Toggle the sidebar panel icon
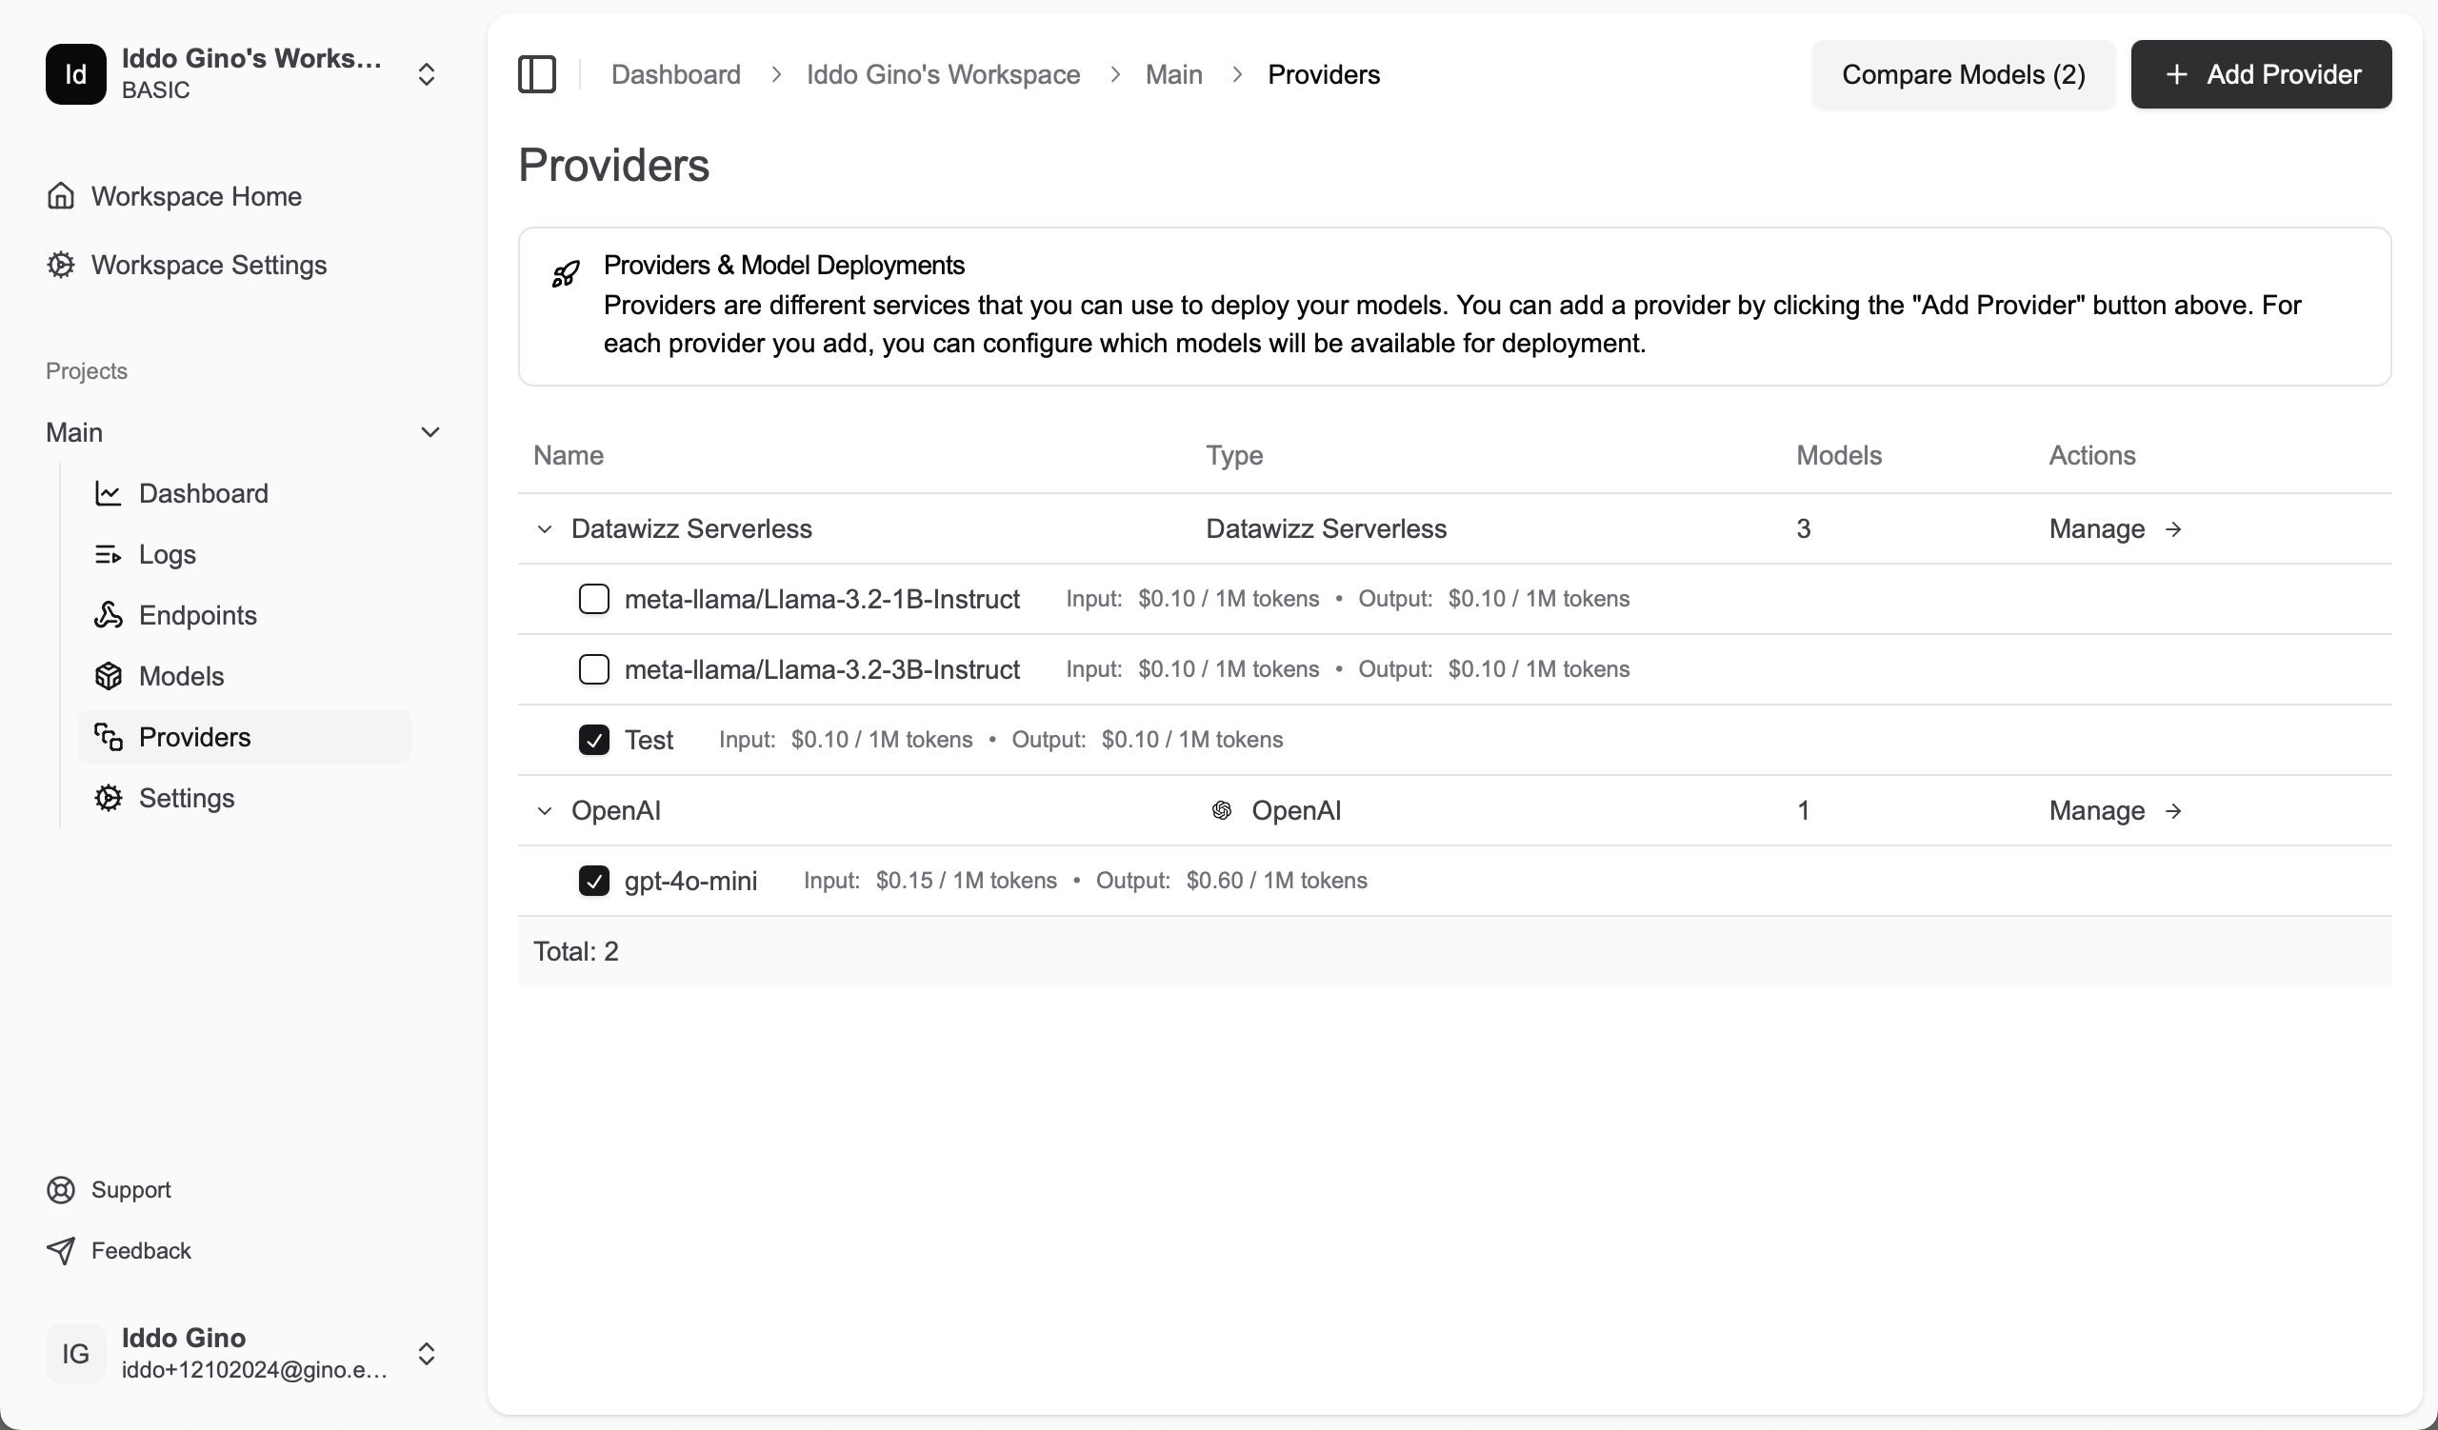Image resolution: width=2438 pixels, height=1430 pixels. tap(537, 74)
